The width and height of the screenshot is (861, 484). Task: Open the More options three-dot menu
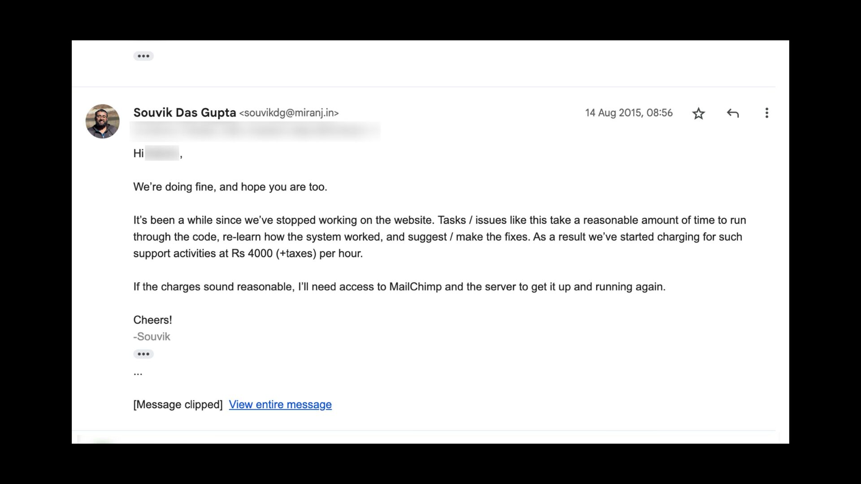click(766, 113)
